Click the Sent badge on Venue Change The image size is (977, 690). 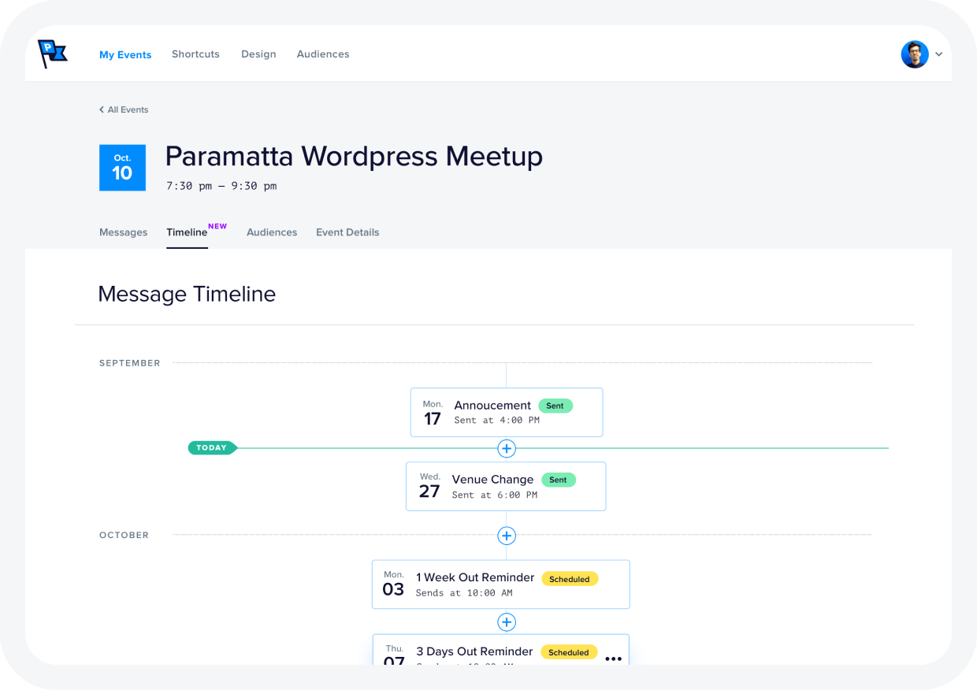tap(559, 480)
